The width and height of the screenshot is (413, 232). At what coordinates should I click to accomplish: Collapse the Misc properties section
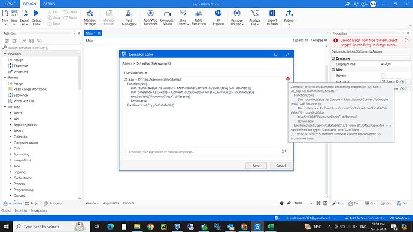click(x=333, y=70)
